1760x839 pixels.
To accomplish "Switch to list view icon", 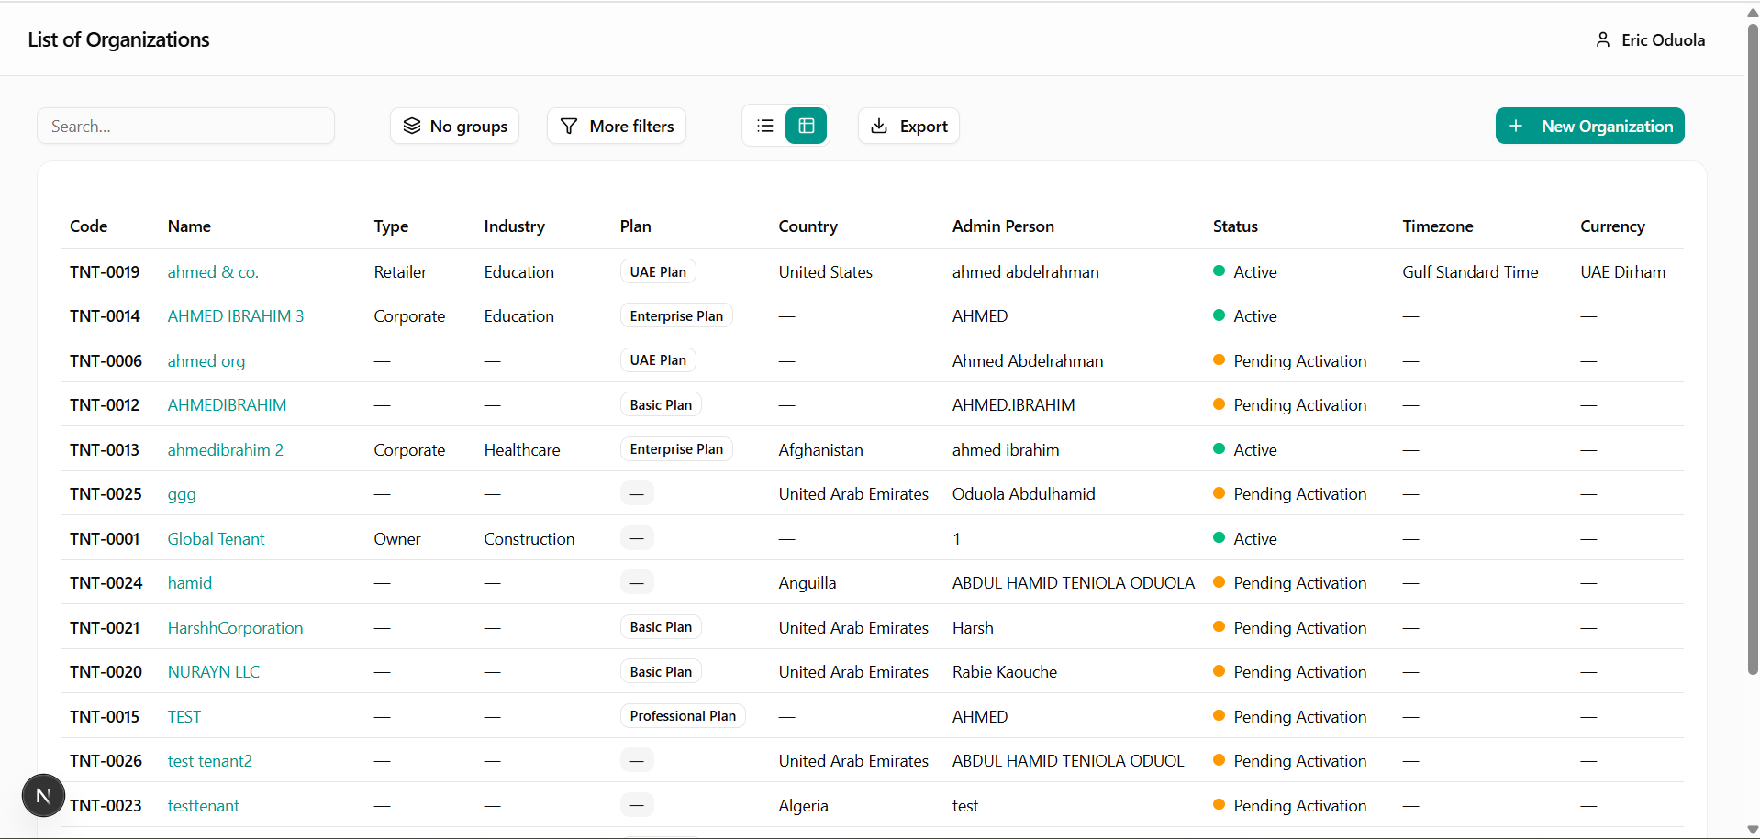I will pyautogui.click(x=764, y=126).
